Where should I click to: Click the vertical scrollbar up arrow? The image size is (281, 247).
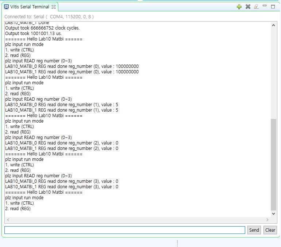(273, 25)
